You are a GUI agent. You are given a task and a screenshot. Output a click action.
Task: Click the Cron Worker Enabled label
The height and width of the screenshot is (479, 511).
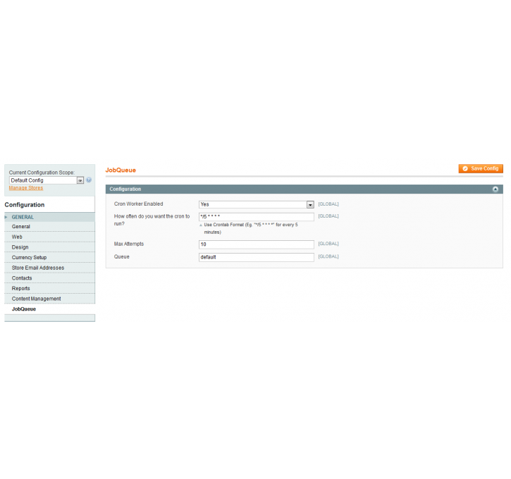pos(139,204)
